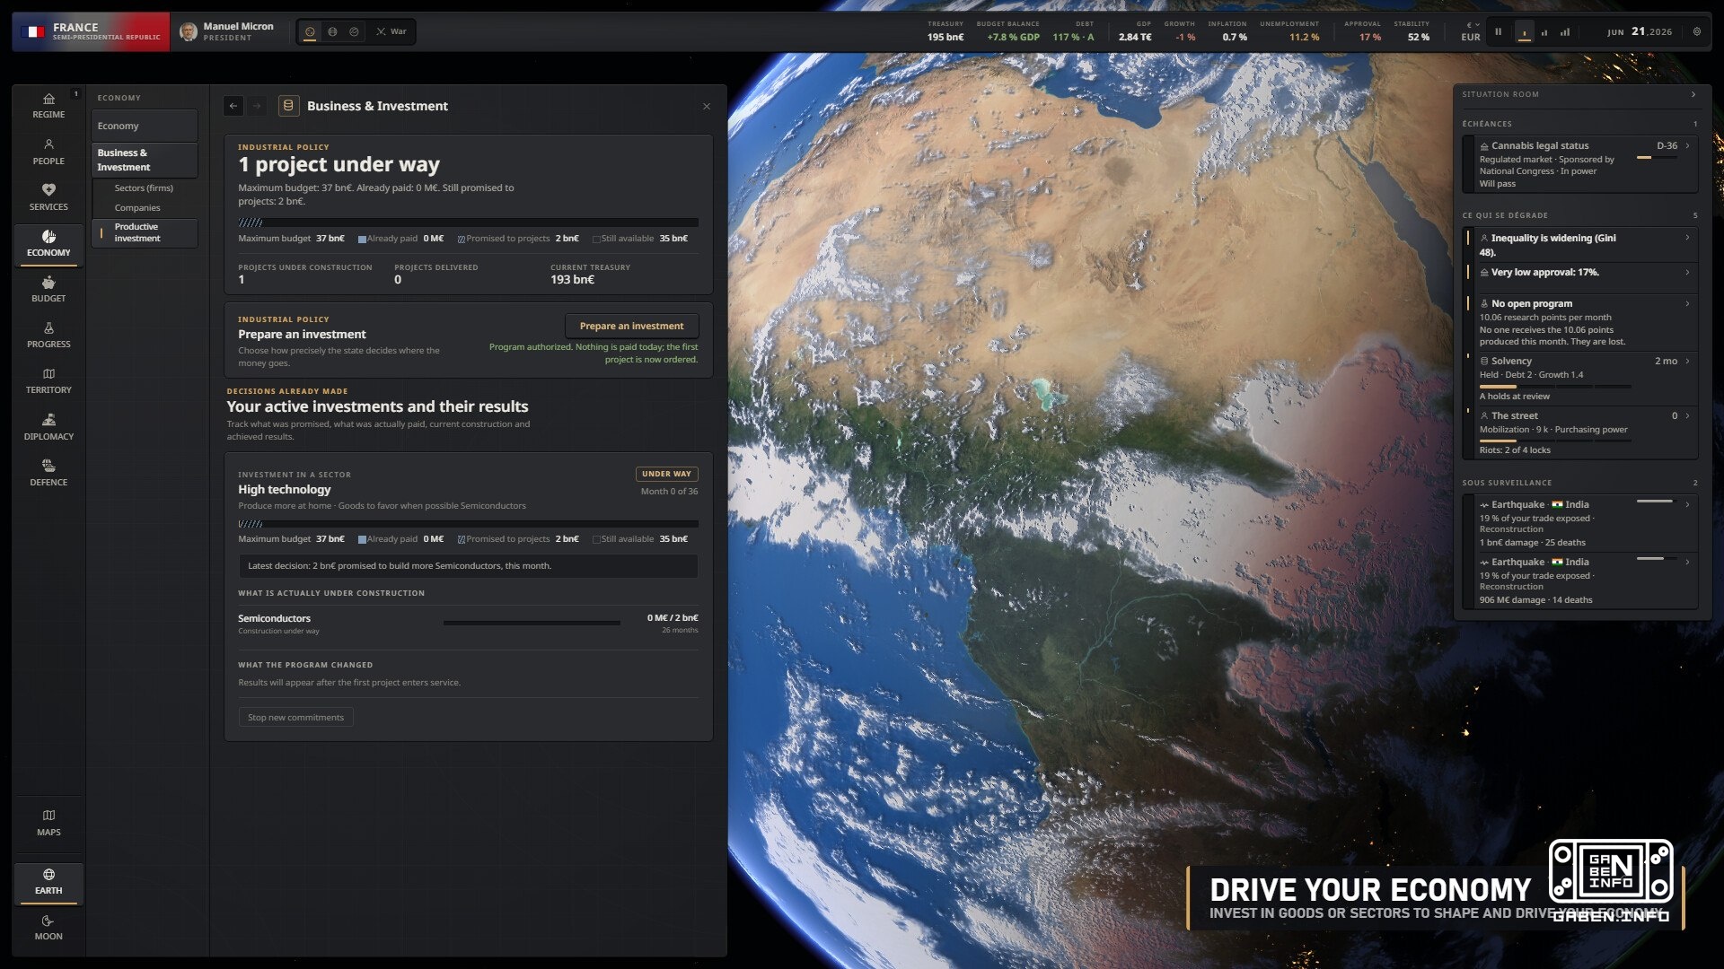1724x969 pixels.
Task: Click President Manuel Micron's portrait
Action: [x=189, y=31]
